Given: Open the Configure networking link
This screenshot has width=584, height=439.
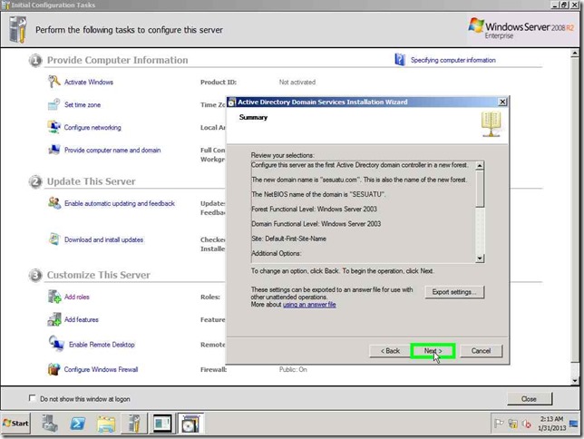Looking at the screenshot, I should coord(92,128).
